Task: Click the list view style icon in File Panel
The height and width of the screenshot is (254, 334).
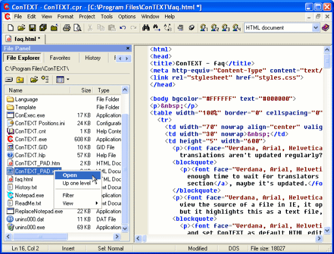Action: [60, 80]
